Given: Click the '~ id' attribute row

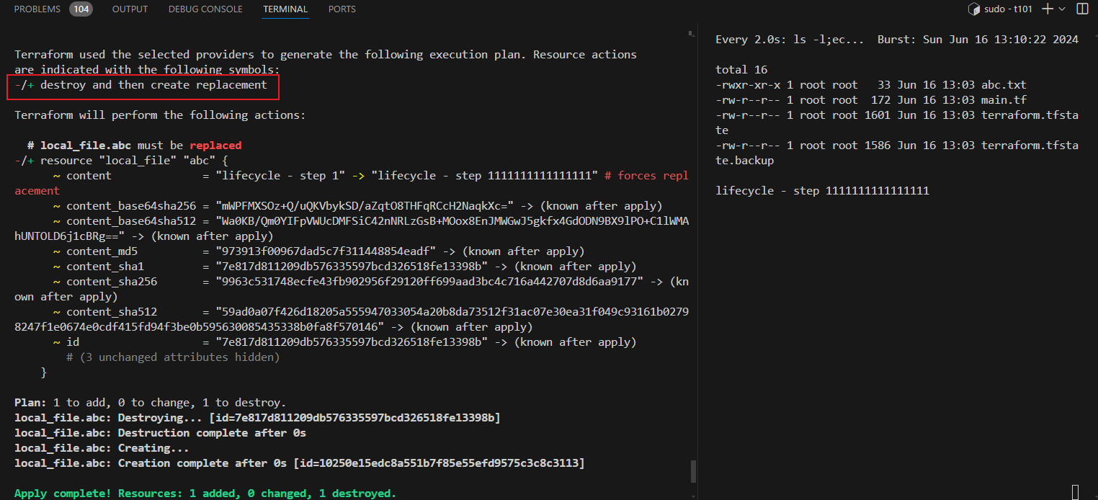Looking at the screenshot, I should point(344,342).
